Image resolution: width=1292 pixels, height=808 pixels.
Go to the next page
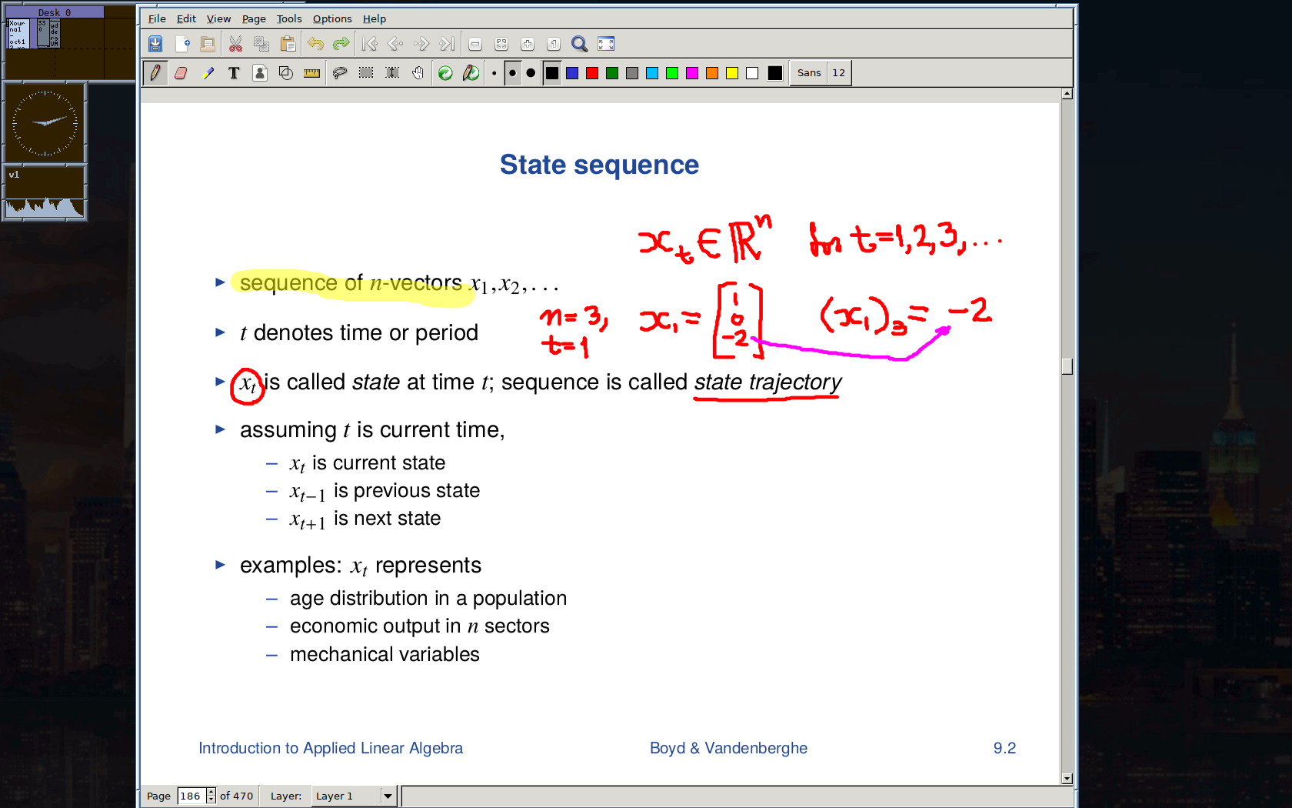421,44
